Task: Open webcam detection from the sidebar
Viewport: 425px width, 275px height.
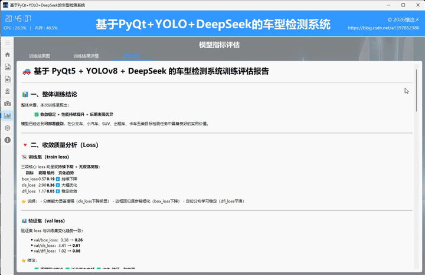Action: 8,91
